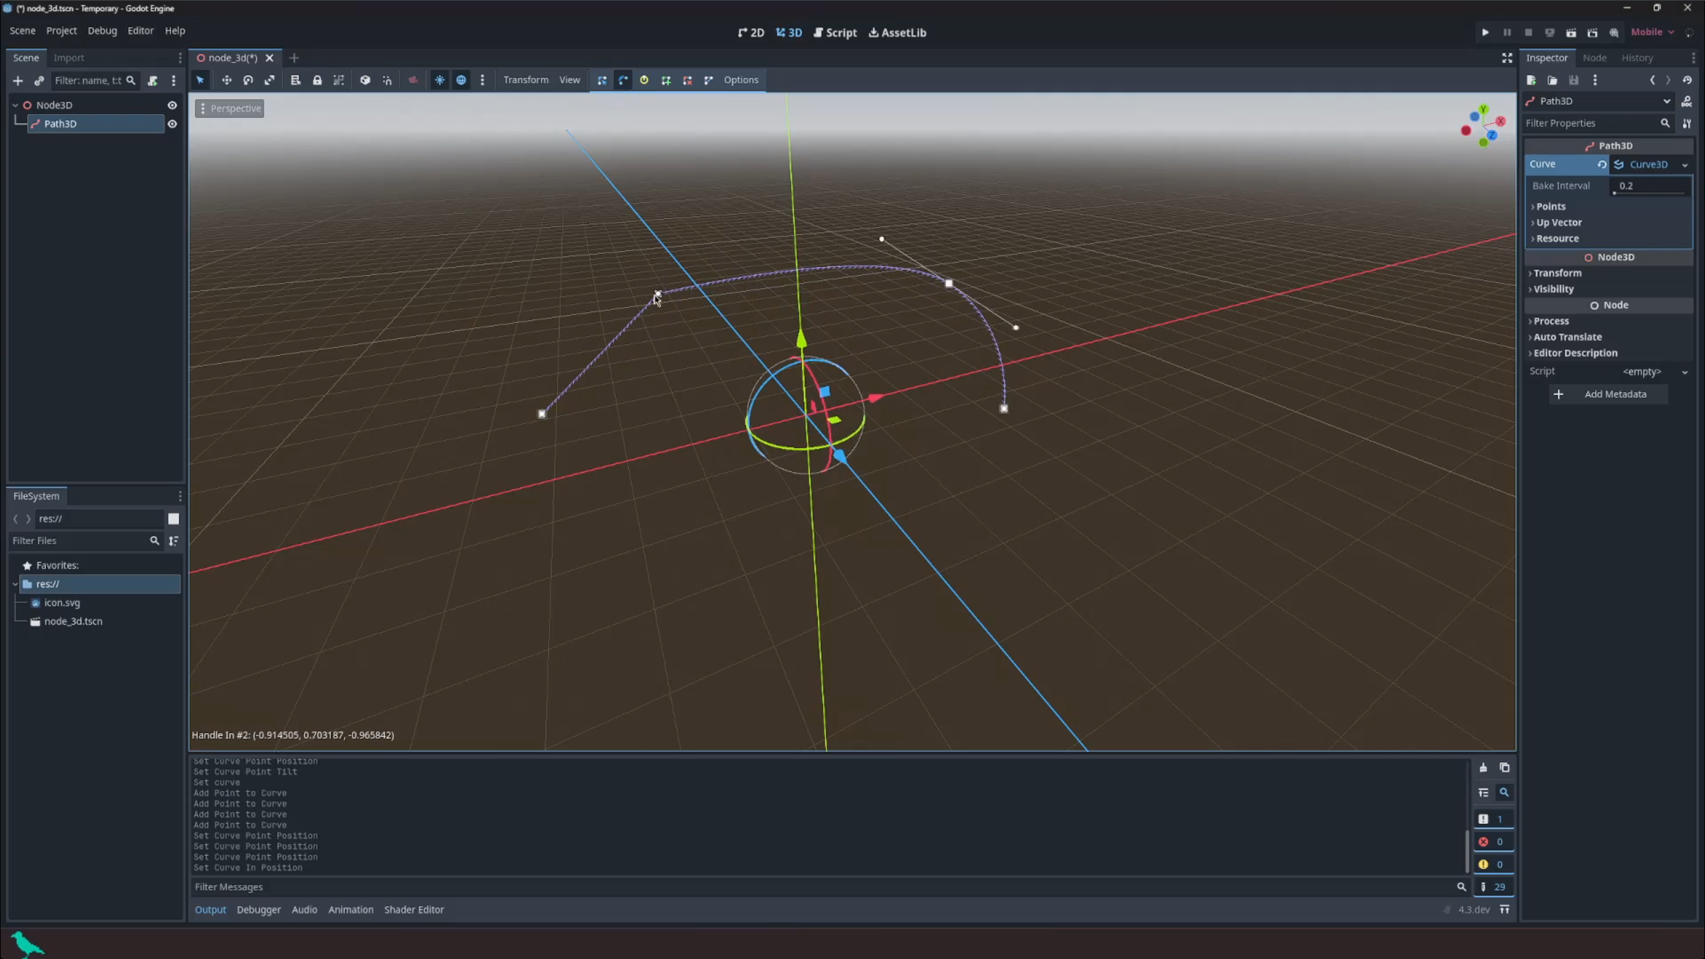Toggle preview environment globe button
Image resolution: width=1705 pixels, height=959 pixels.
tap(461, 80)
